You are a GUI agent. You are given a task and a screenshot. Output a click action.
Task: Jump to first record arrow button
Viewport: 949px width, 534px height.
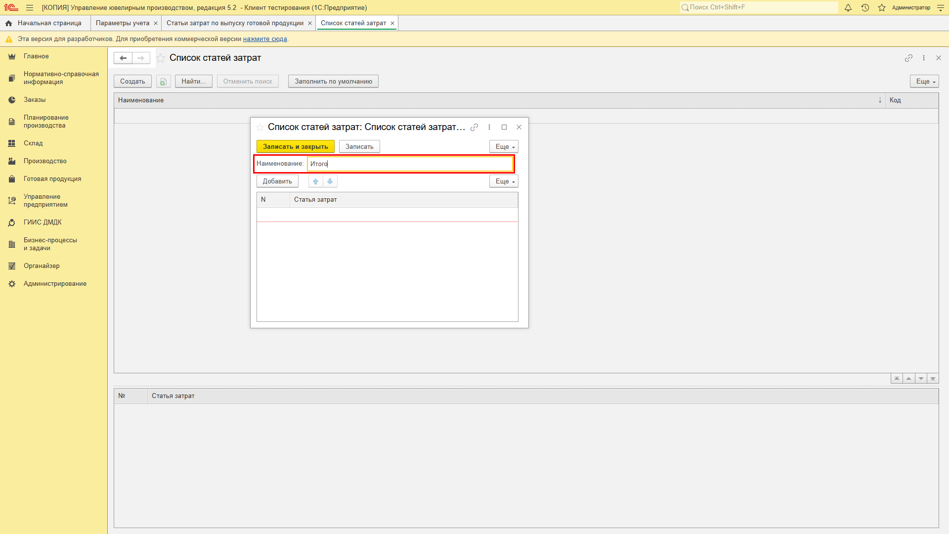click(x=897, y=379)
